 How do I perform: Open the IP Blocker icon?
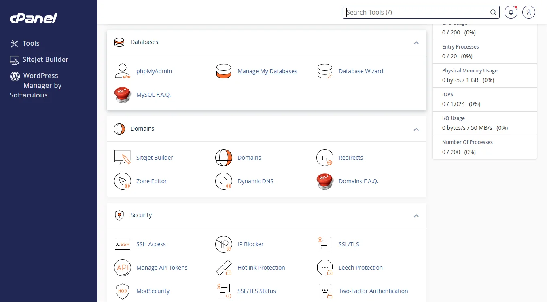click(x=223, y=244)
